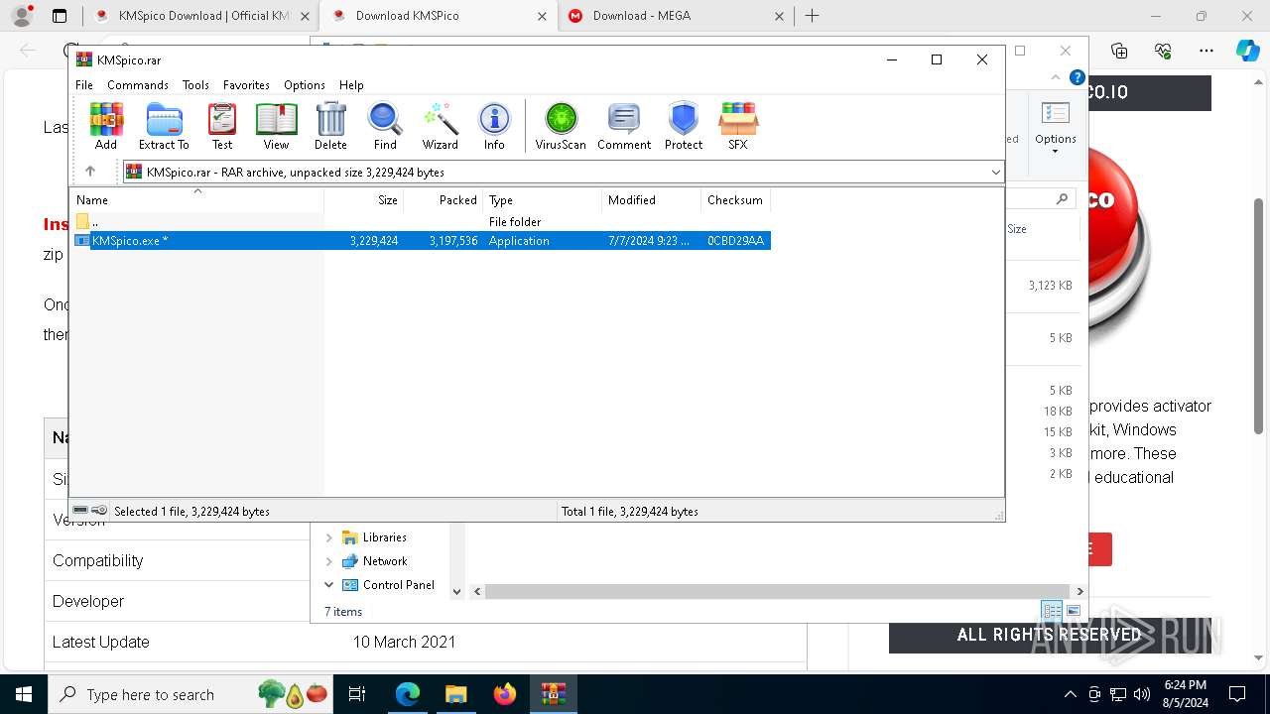Open browser tab actions menu icon
Viewport: 1270px width, 714px height.
(x=60, y=16)
